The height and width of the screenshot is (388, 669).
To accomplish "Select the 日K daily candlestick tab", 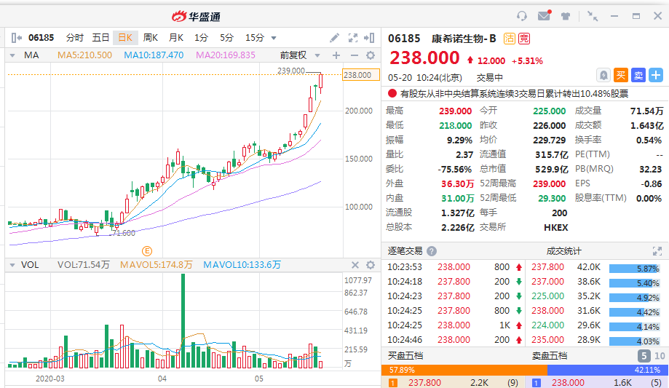I will (x=125, y=38).
